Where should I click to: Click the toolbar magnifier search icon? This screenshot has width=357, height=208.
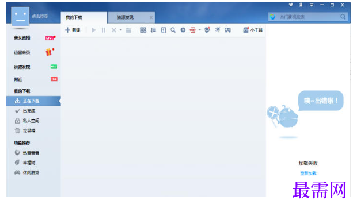click(x=173, y=30)
